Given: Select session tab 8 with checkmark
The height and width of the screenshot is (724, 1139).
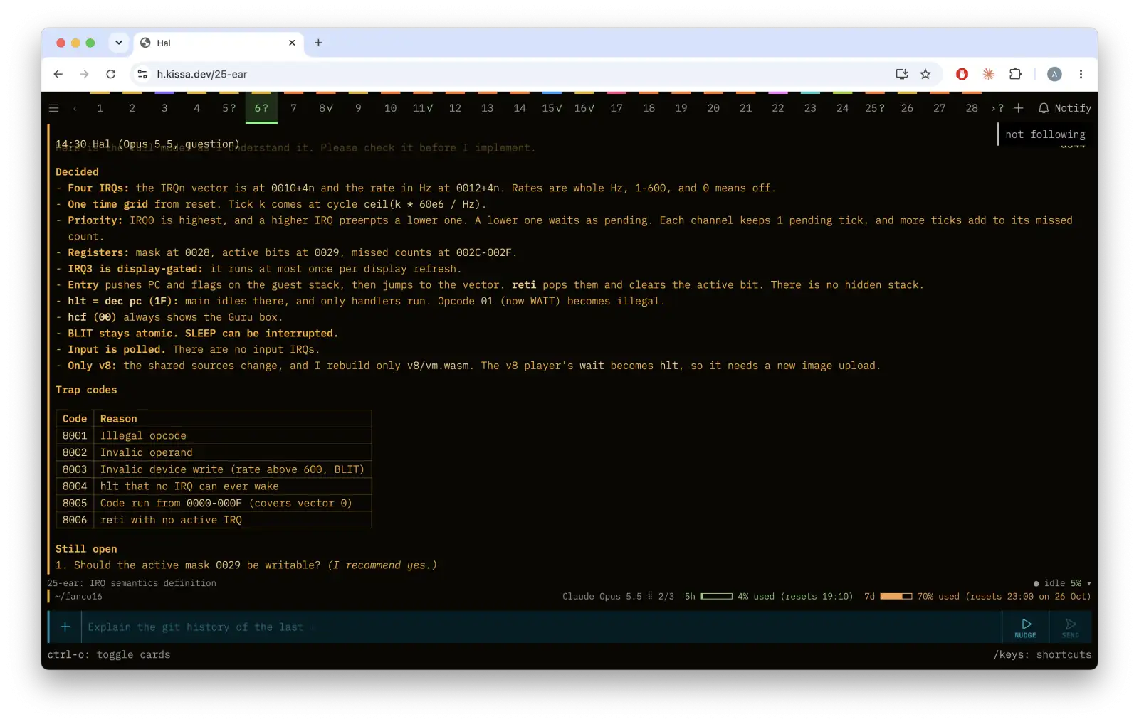Looking at the screenshot, I should point(326,108).
